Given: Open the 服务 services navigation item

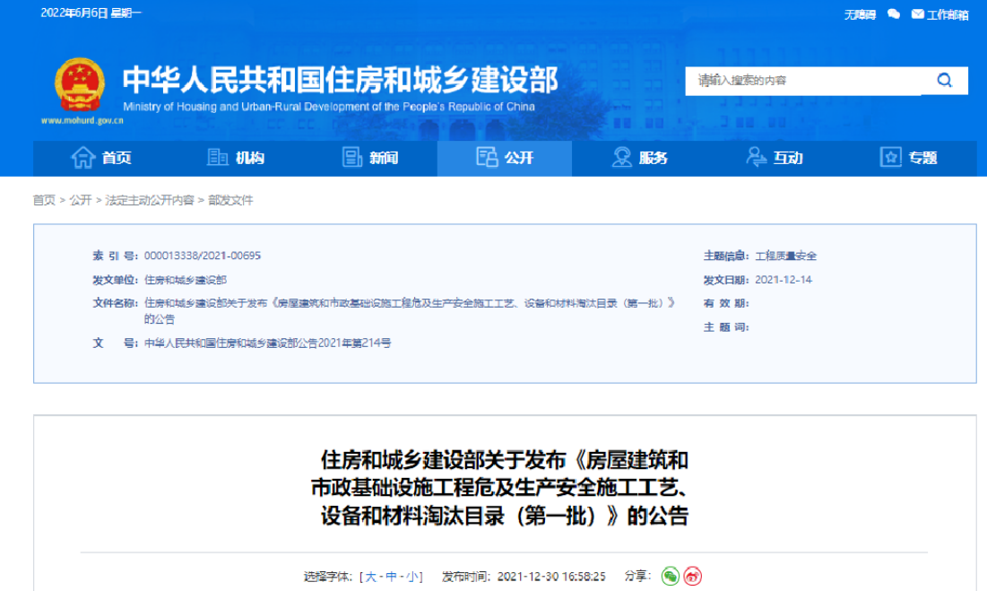Looking at the screenshot, I should pyautogui.click(x=639, y=158).
